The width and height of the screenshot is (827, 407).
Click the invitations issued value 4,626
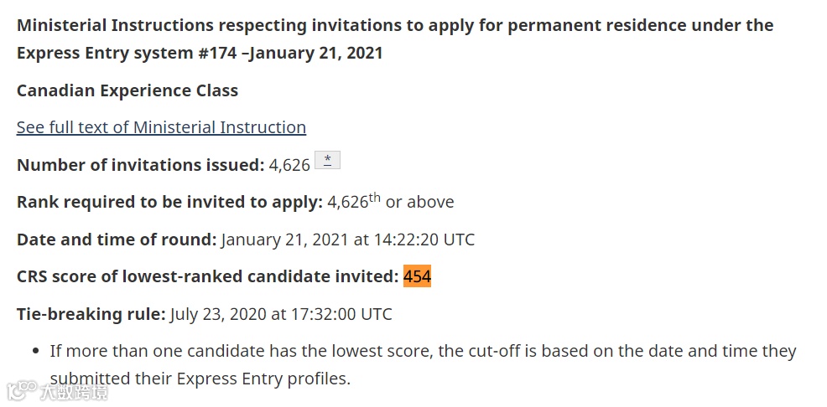[289, 165]
